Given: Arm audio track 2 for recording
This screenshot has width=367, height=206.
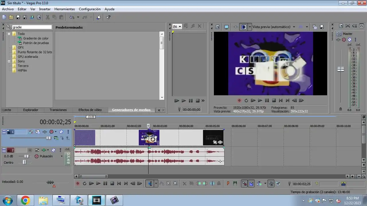Looking at the screenshot, I should click(x=30, y=150).
